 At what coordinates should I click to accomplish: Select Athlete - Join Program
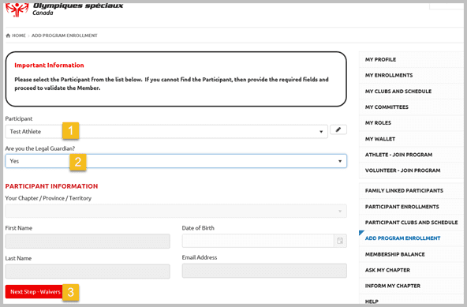(x=411, y=155)
